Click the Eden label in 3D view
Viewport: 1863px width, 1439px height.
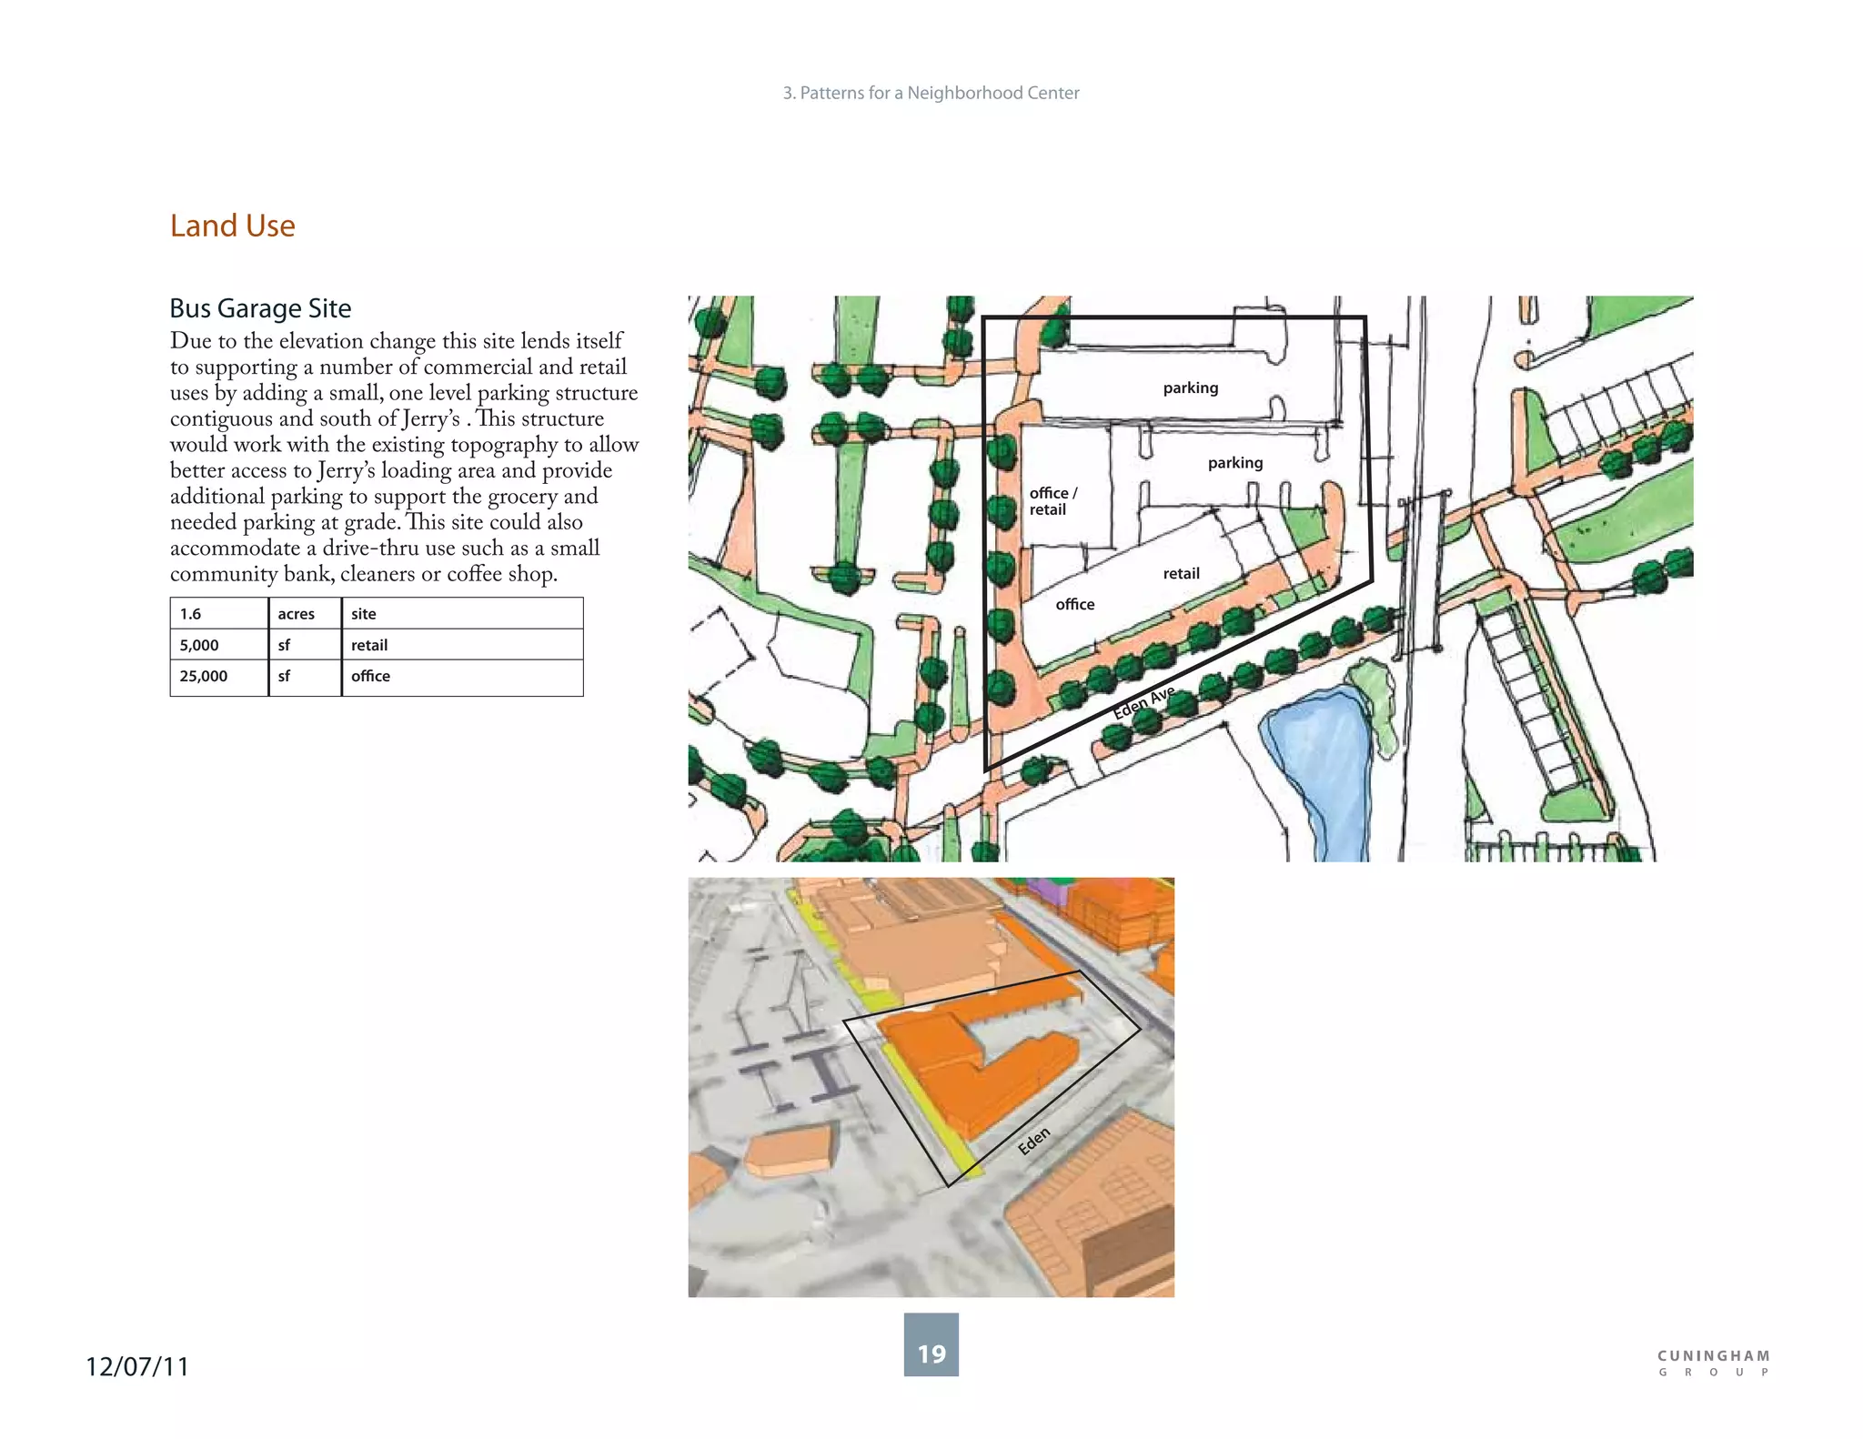coord(1033,1141)
